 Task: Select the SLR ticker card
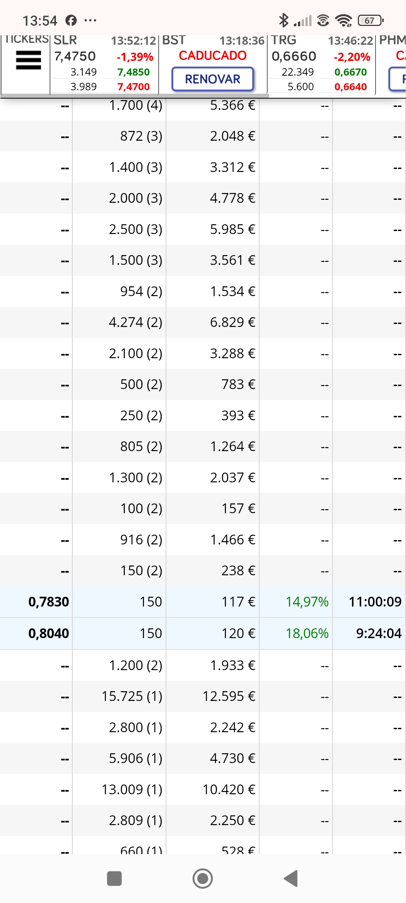104,65
